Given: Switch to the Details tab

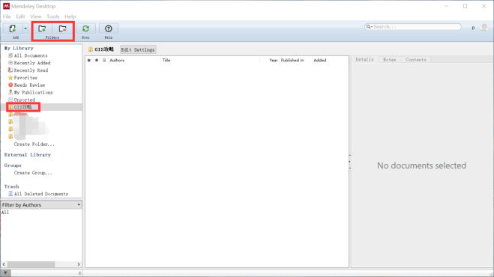Looking at the screenshot, I should tap(364, 59).
